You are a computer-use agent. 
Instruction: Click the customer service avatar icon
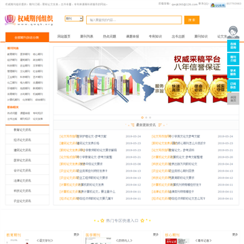[x=233, y=32]
